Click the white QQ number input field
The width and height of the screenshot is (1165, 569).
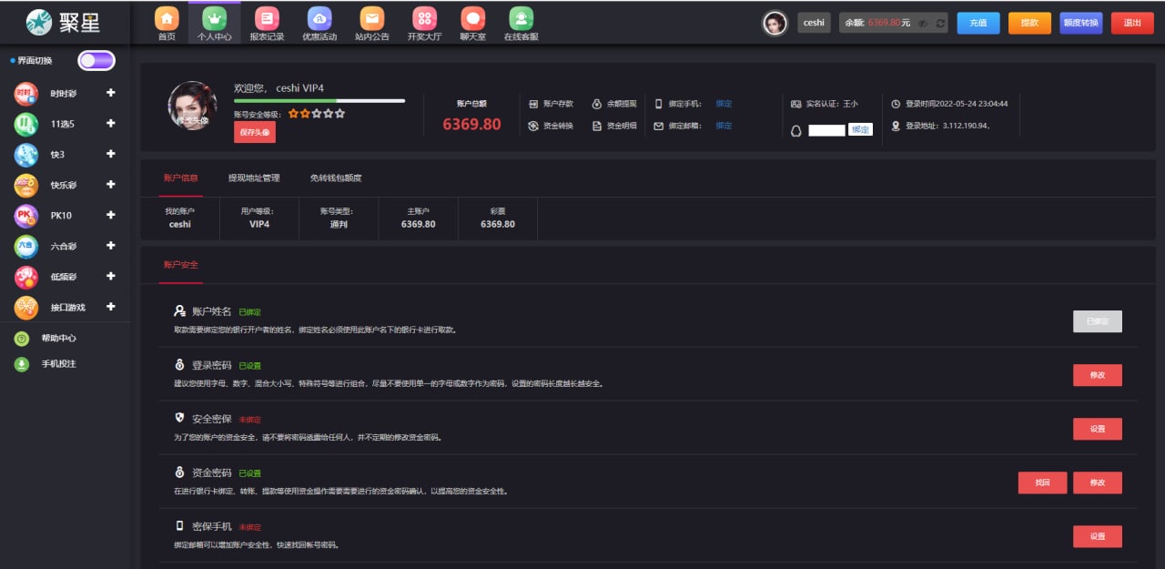tap(826, 130)
